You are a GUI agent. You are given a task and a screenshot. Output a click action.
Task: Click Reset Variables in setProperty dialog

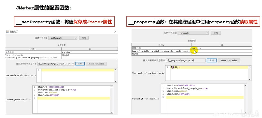tap(96, 64)
